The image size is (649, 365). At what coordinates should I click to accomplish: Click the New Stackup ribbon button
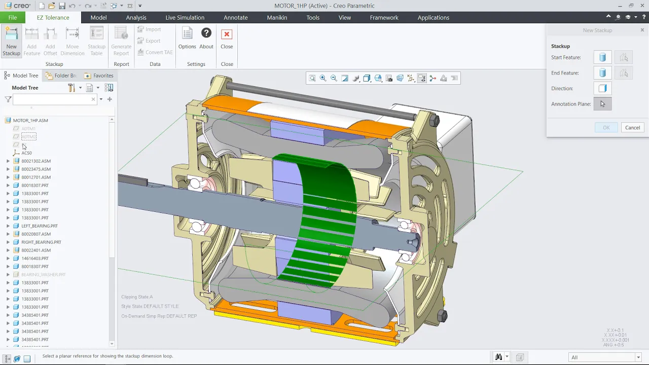11,41
